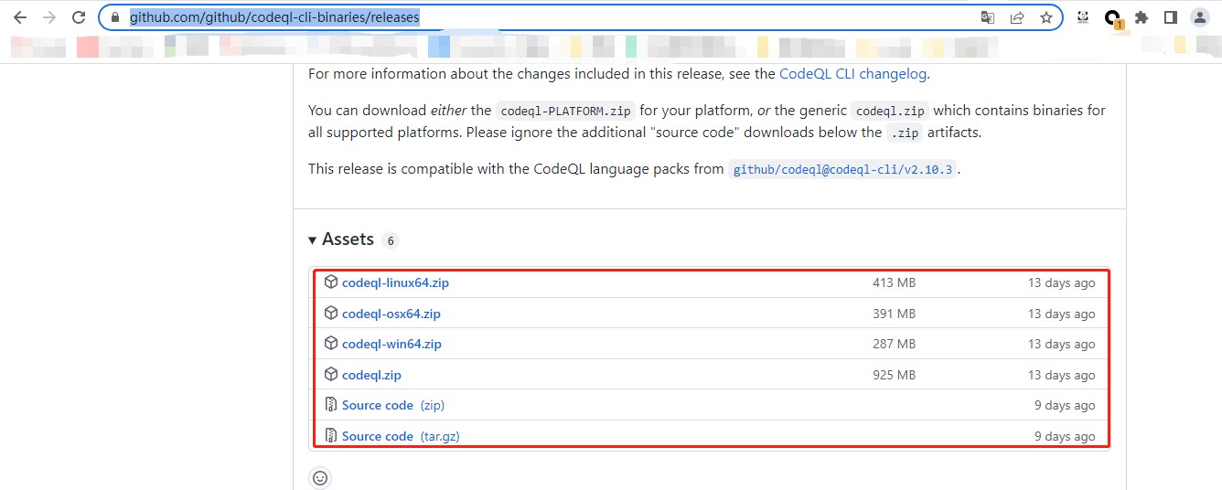Download Source code (tar.gz)
This screenshot has width=1222, height=490.
pos(401,436)
